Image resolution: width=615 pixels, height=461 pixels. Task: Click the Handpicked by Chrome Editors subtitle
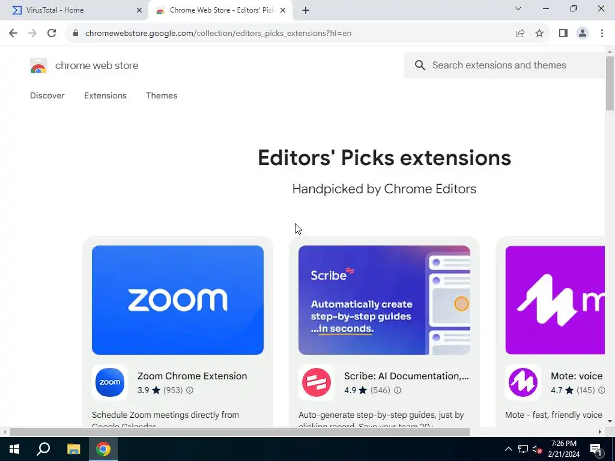[384, 189]
